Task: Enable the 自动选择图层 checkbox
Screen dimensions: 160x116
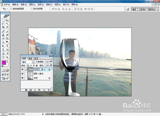Action: 11,9
